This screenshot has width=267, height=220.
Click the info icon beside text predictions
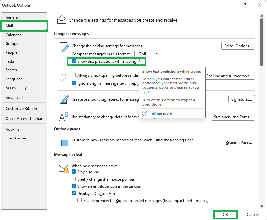(x=140, y=60)
